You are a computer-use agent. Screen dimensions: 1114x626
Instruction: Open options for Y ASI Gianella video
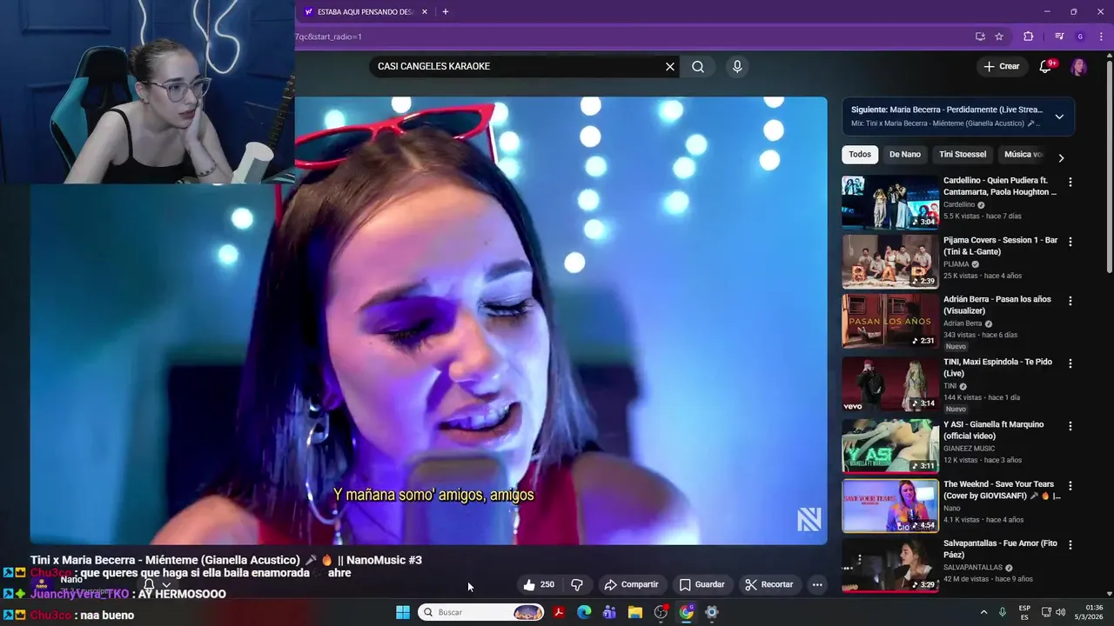(1070, 426)
